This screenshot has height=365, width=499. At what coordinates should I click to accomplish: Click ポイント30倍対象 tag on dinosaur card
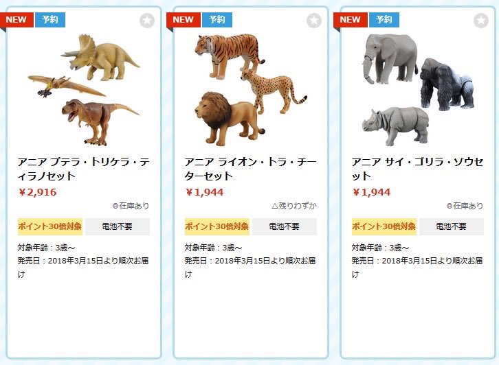tap(50, 226)
